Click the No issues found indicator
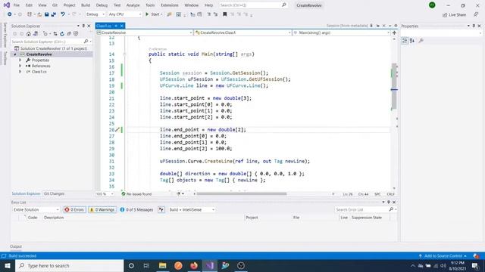 (136, 194)
